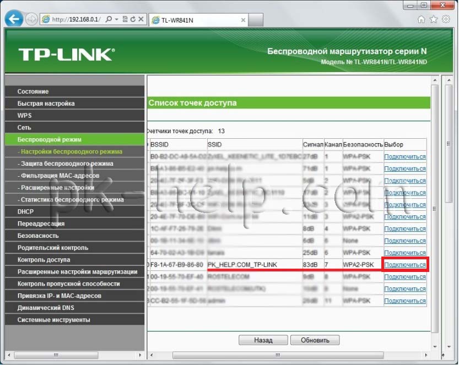This screenshot has height=365, width=459.
Task: Open Favorites star icon
Action: click(x=433, y=20)
